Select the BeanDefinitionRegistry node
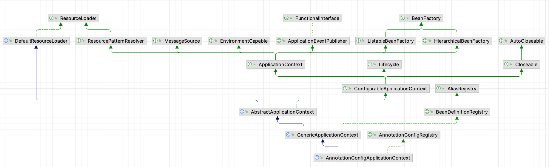The height and width of the screenshot is (167, 549). click(461, 112)
